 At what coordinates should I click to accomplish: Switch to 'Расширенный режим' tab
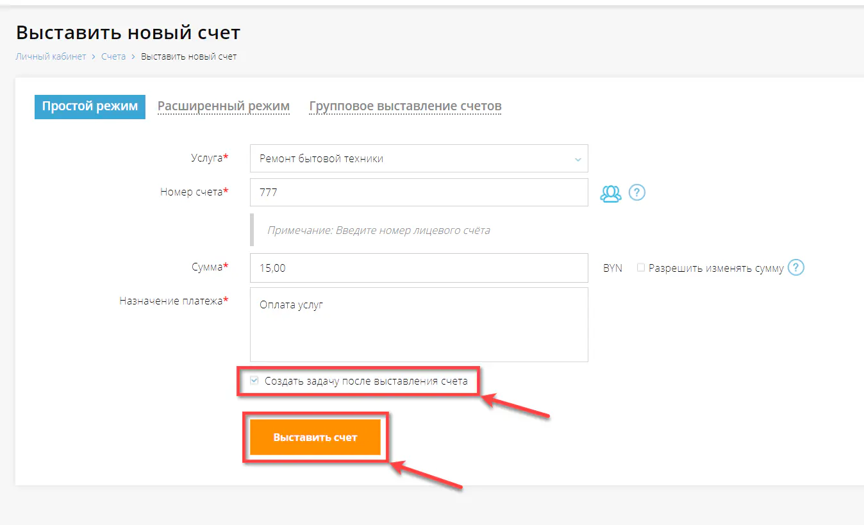[224, 106]
